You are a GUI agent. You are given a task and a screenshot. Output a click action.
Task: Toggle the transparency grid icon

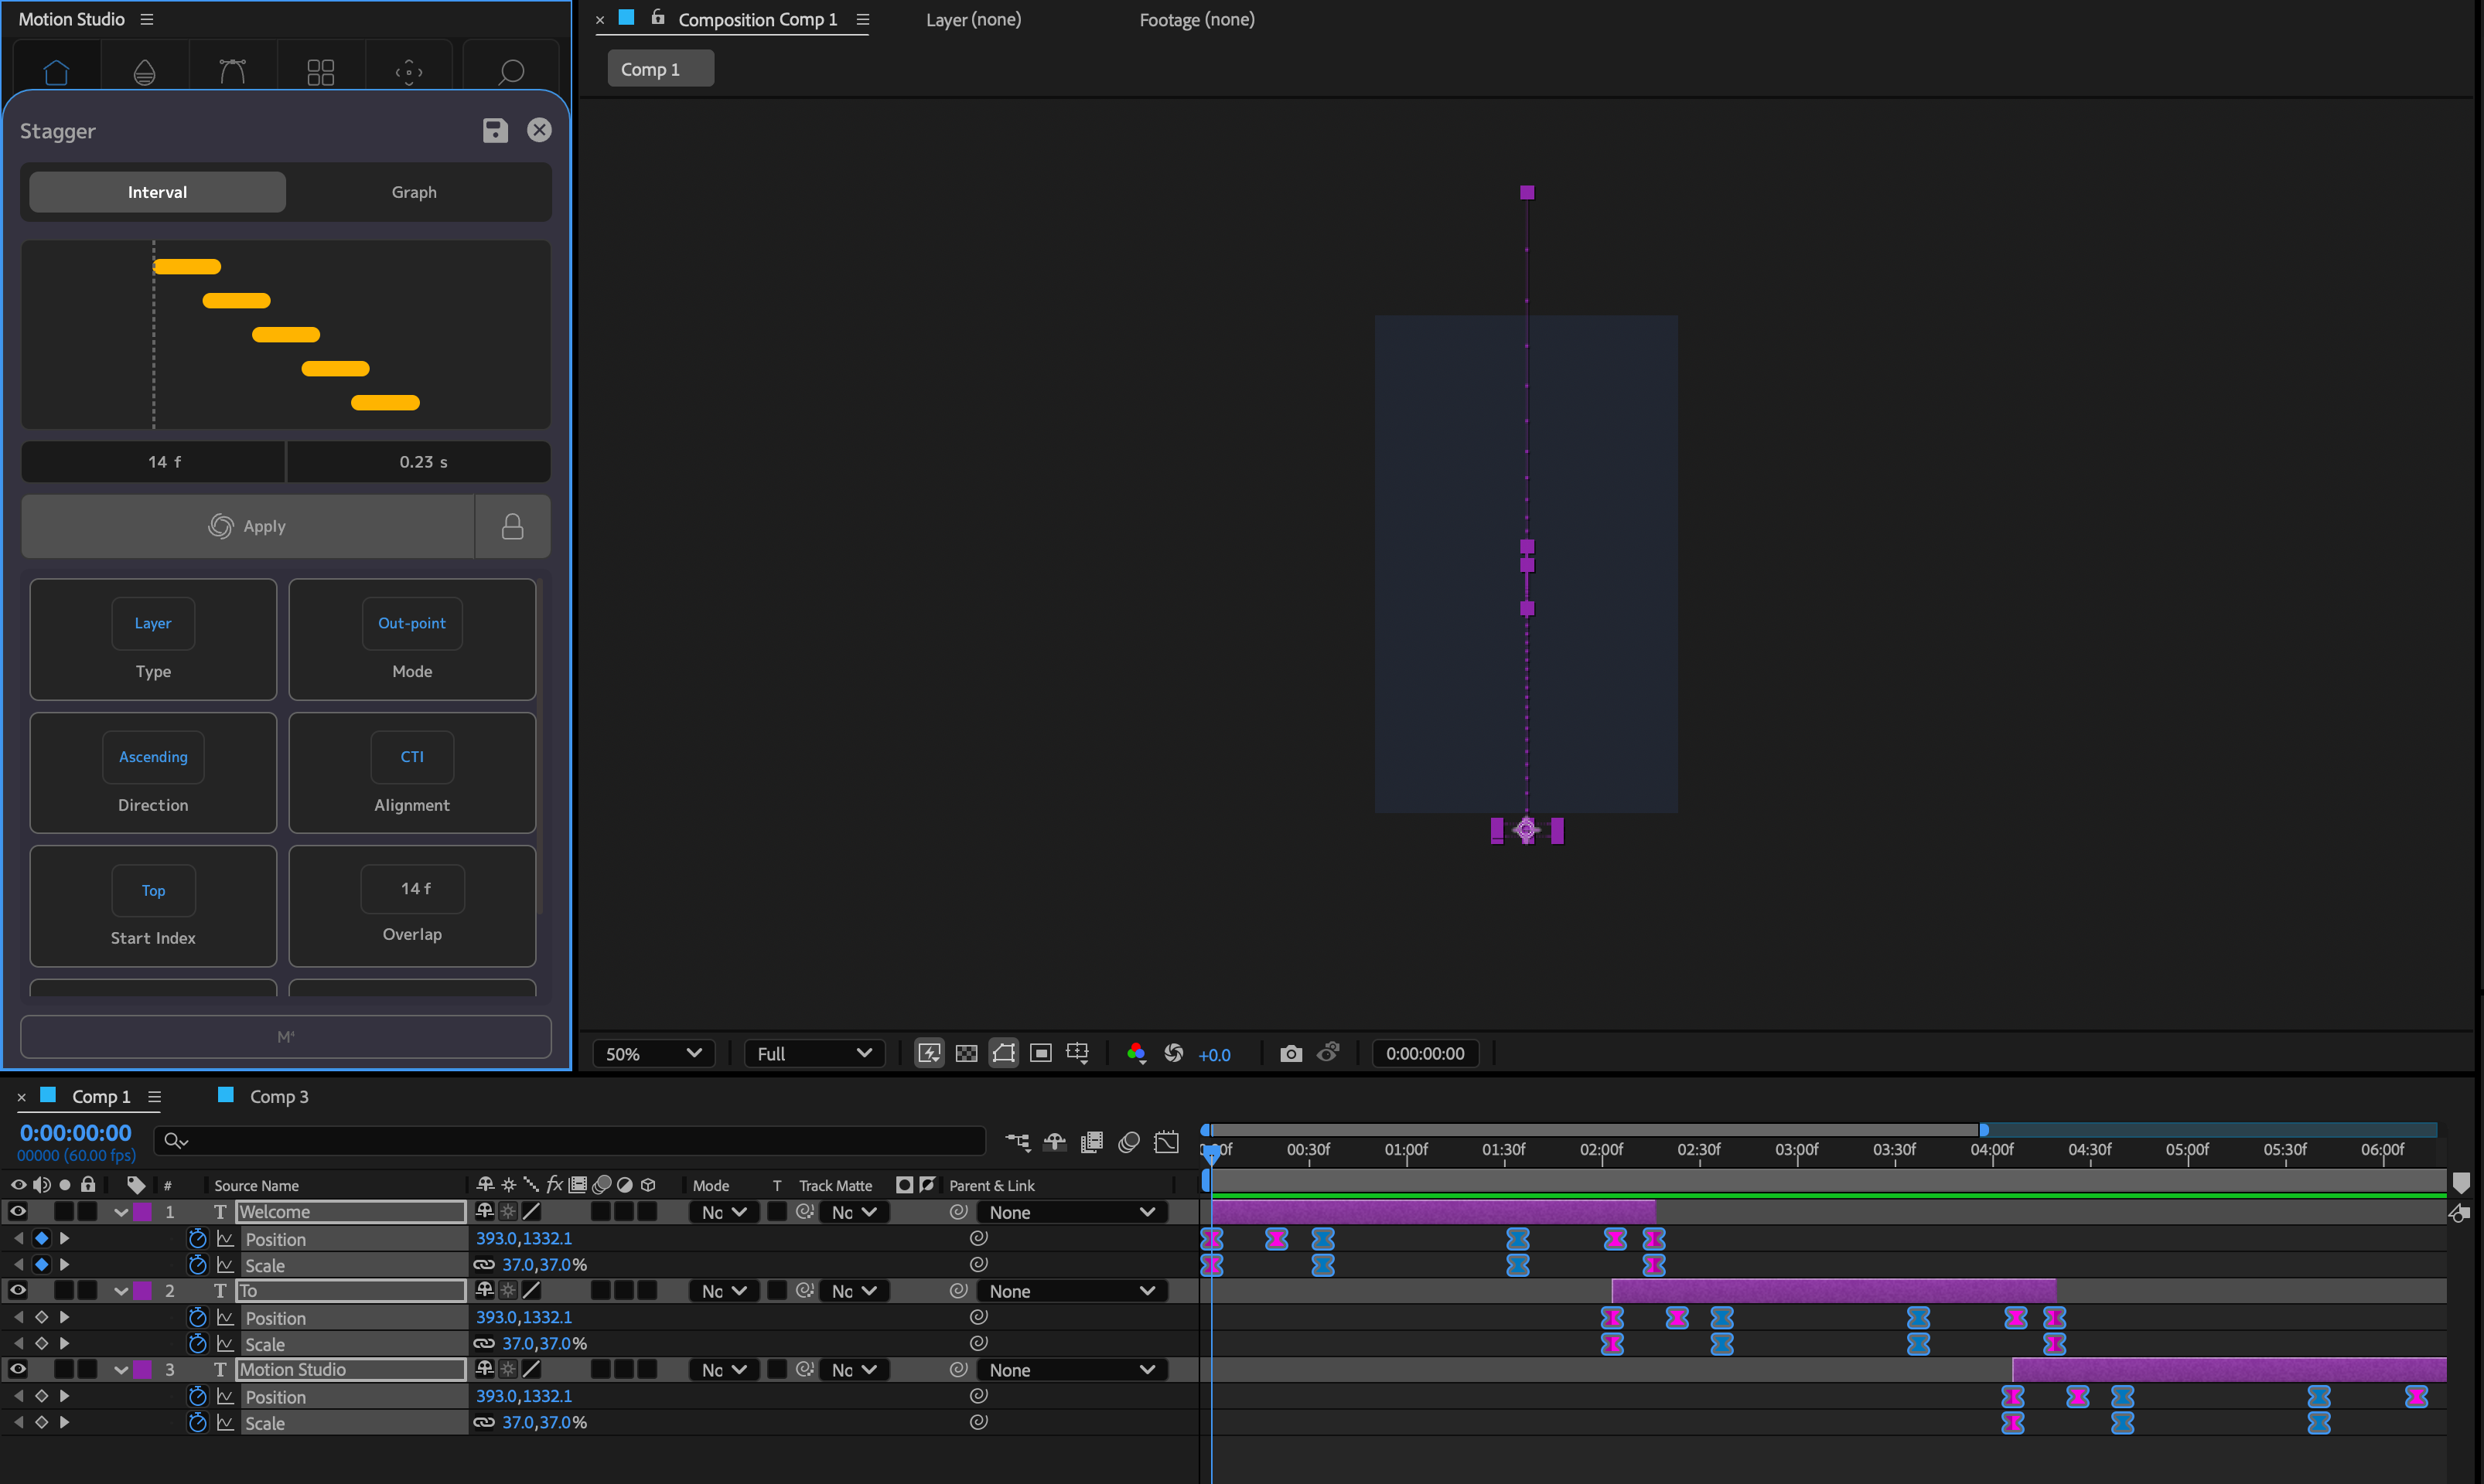pos(967,1053)
